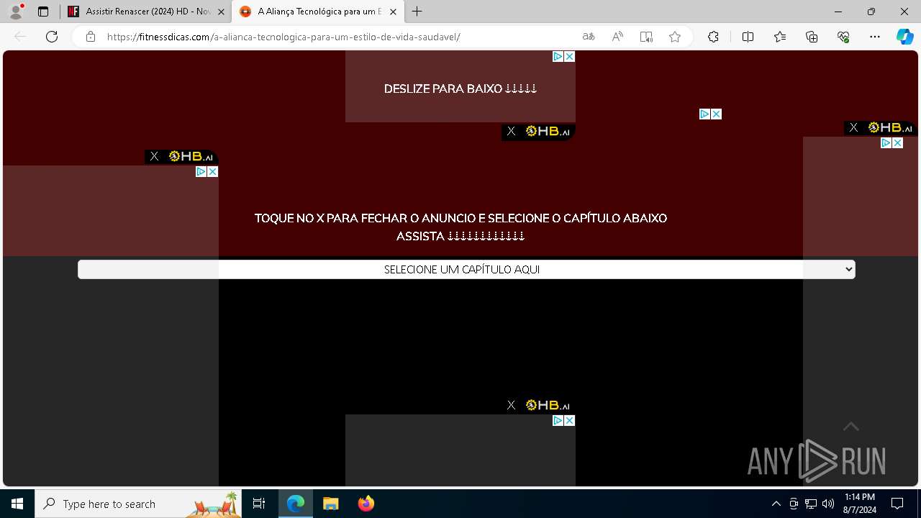Close the right sidebar ad with X
Viewport: 921px width, 518px height.
(898, 142)
